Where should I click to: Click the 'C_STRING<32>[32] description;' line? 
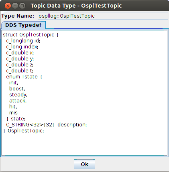[47, 125]
